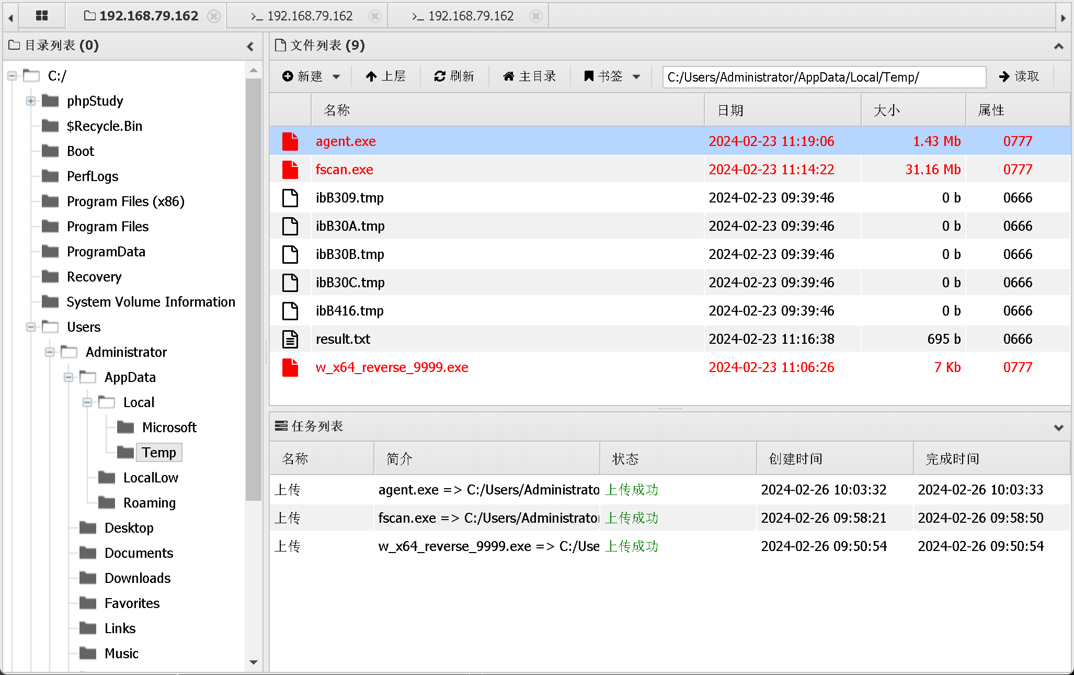Collapse the directory list panel
Viewport: 1074px width, 675px height.
click(x=250, y=47)
